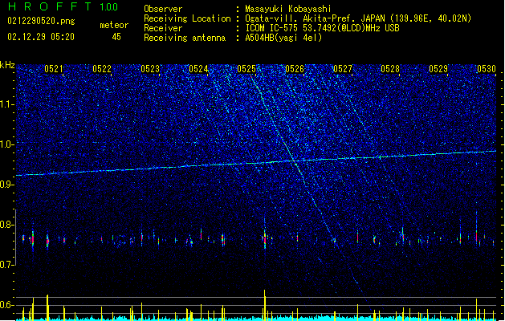Select the filename 0212290520.png

[x=41, y=21]
